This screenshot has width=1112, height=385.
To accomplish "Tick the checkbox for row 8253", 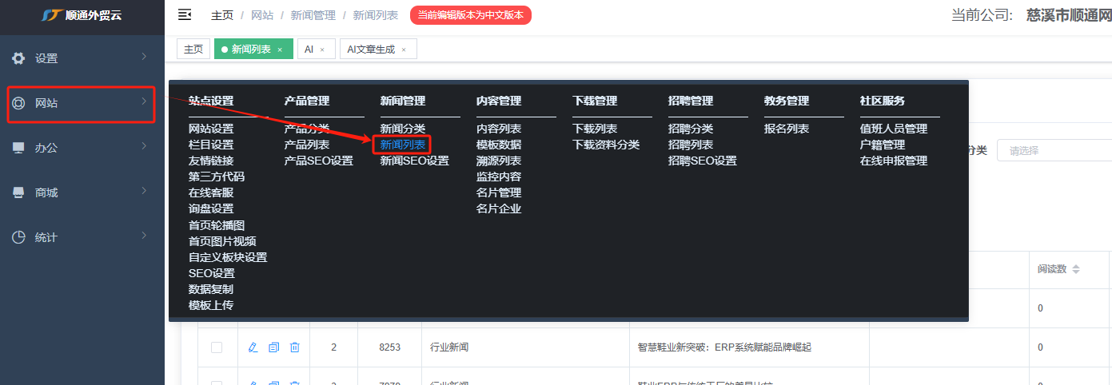I will click(x=217, y=347).
